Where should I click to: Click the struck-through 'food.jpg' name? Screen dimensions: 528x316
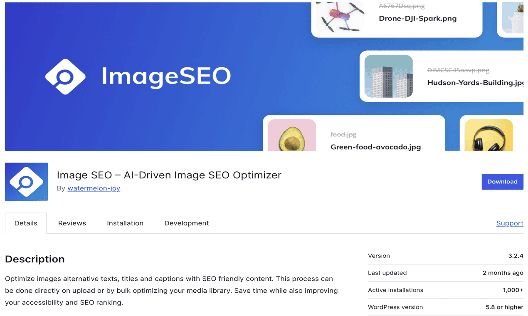[x=343, y=134]
